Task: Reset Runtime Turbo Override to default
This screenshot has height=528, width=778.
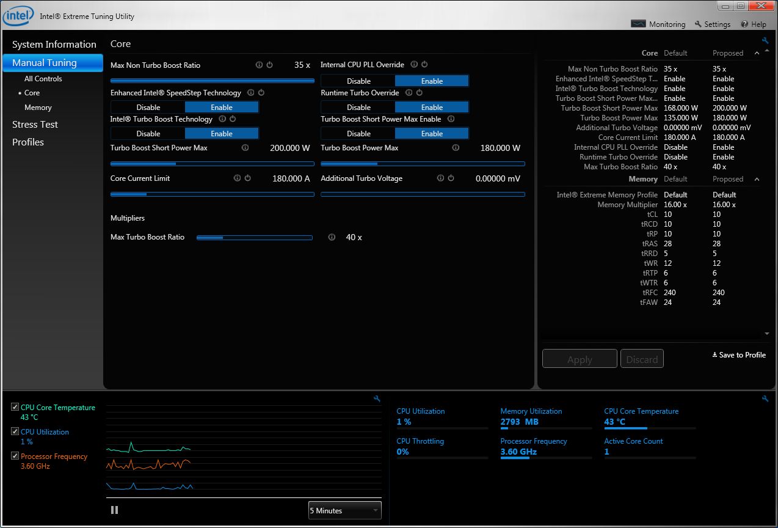Action: tap(420, 93)
